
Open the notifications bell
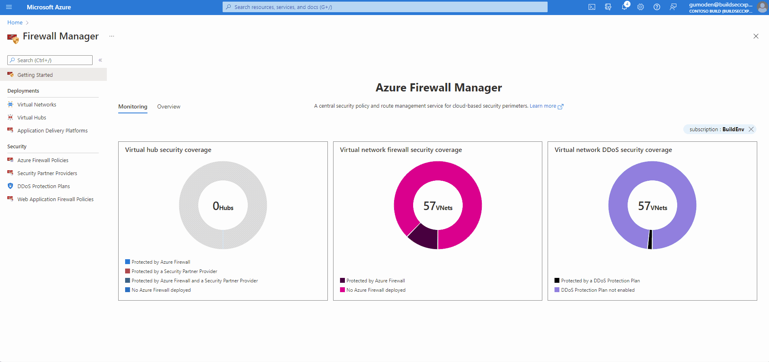click(624, 7)
